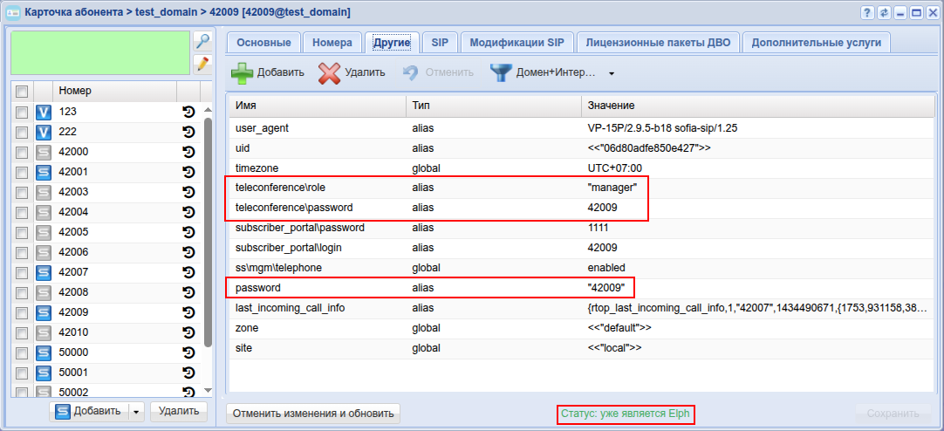This screenshot has width=944, height=431.
Task: Sort by the Тип column header
Action: pyautogui.click(x=493, y=106)
